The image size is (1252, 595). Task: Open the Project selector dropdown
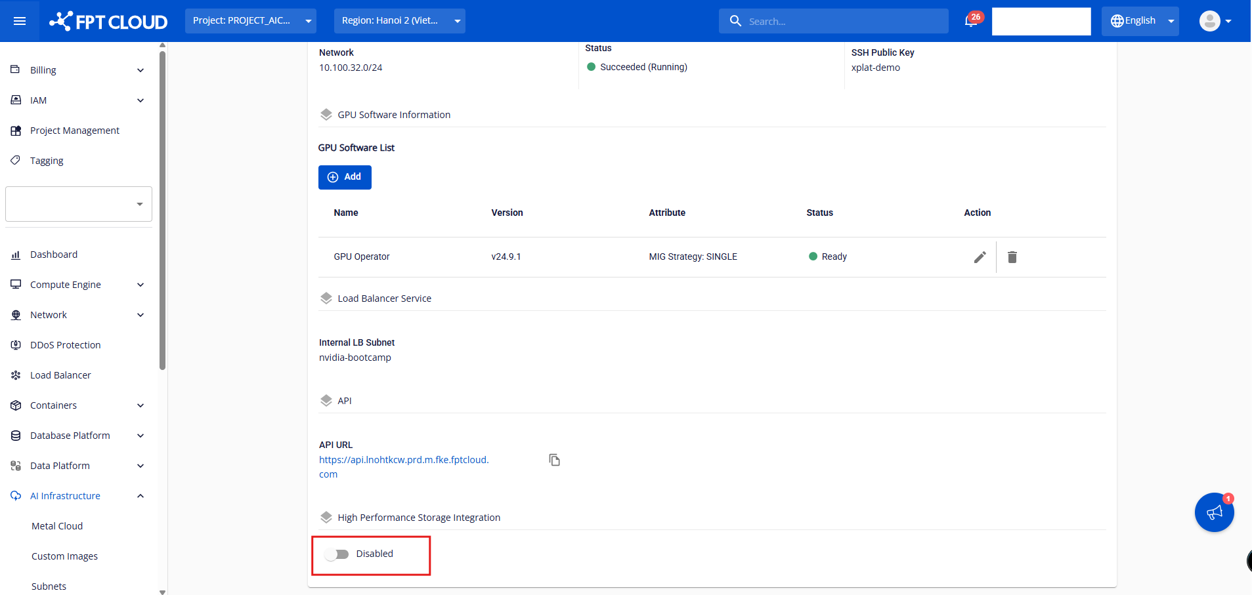click(x=250, y=21)
